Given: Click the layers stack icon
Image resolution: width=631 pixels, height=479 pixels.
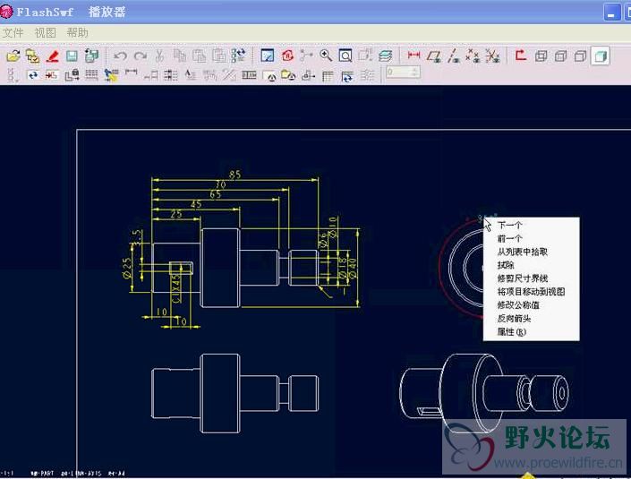Looking at the screenshot, I should (385, 56).
